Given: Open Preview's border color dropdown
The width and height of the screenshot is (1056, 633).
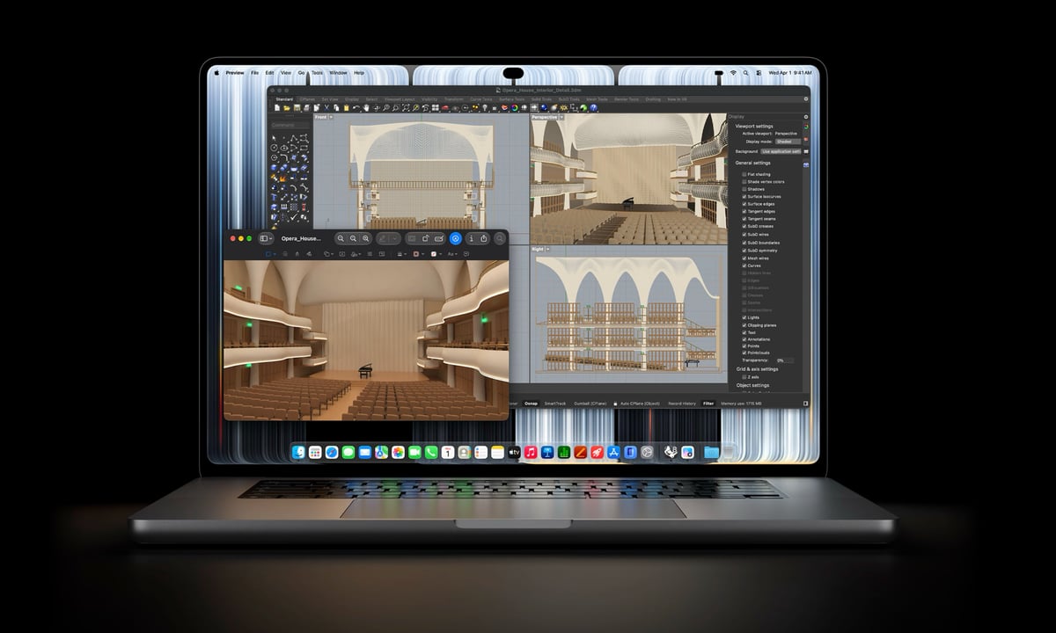Looking at the screenshot, I should [417, 254].
